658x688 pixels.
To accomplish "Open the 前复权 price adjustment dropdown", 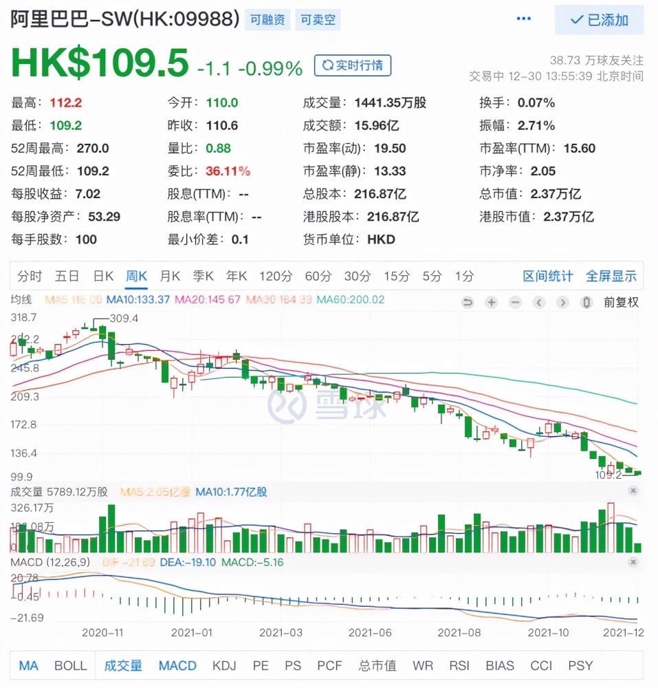I will tap(621, 302).
